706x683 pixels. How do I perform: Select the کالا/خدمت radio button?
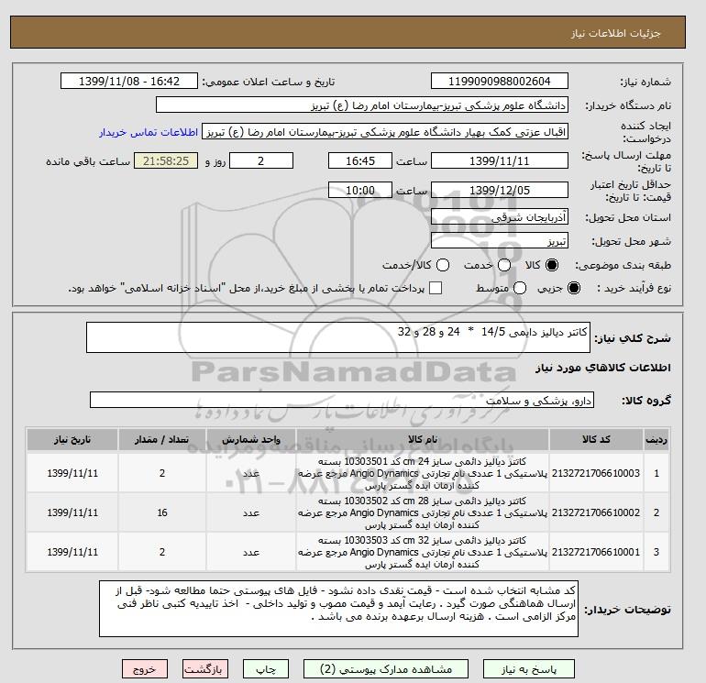pyautogui.click(x=443, y=265)
